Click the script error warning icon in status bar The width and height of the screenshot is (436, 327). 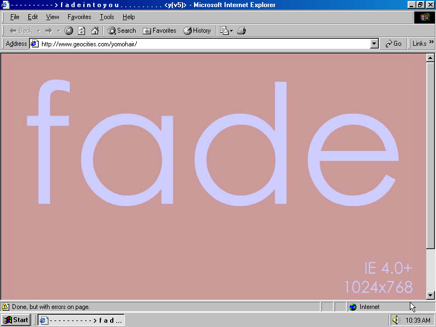point(5,307)
